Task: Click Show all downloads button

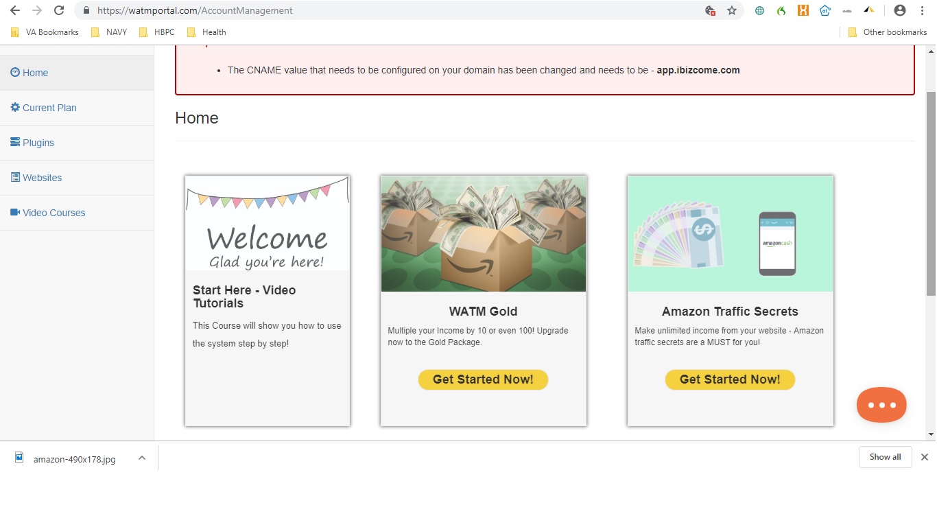Action: 885,457
